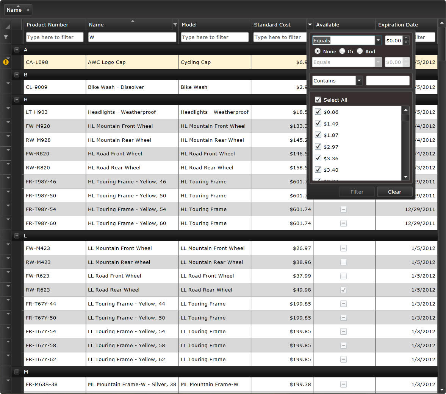This screenshot has width=446, height=394.
Task: Open the Contains operator dropdown
Action: click(x=358, y=81)
